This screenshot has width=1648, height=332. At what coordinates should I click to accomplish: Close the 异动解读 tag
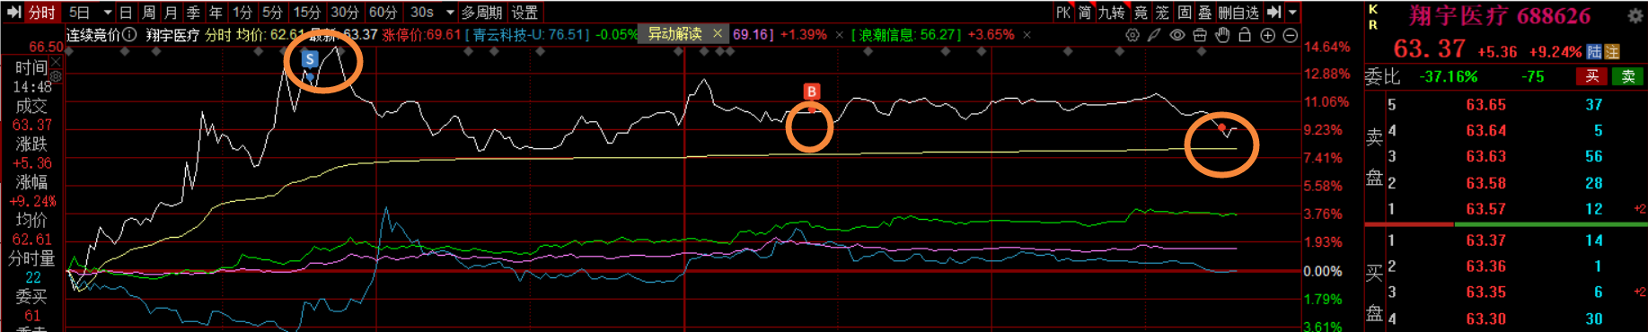pyautogui.click(x=718, y=33)
